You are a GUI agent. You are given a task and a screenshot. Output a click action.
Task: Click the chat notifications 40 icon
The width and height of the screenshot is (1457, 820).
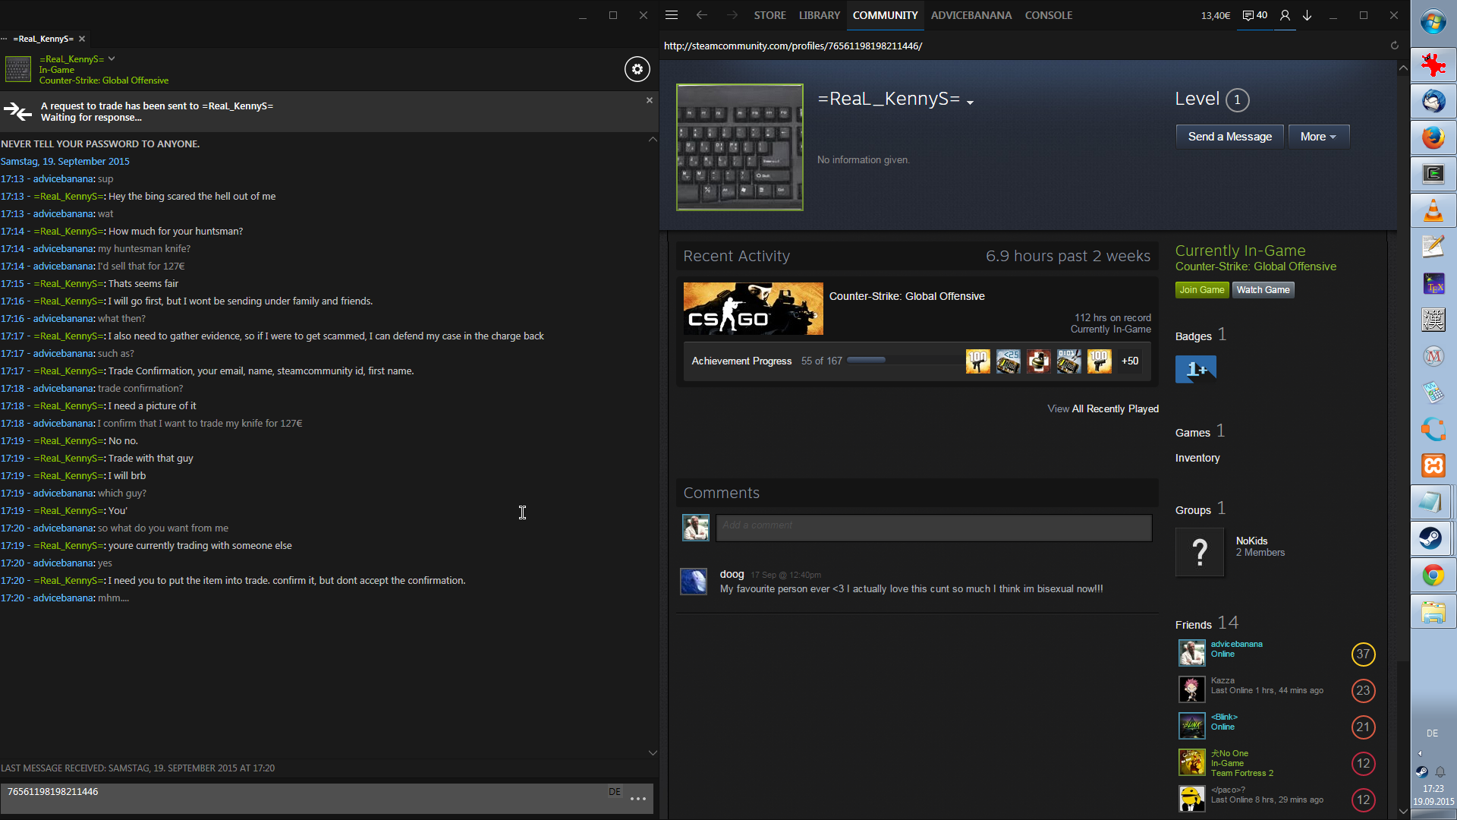pos(1255,15)
